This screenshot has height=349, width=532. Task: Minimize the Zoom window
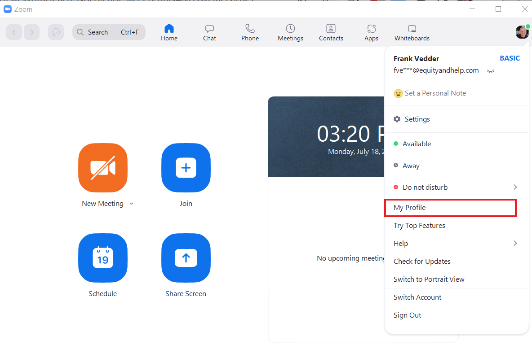[x=472, y=9]
